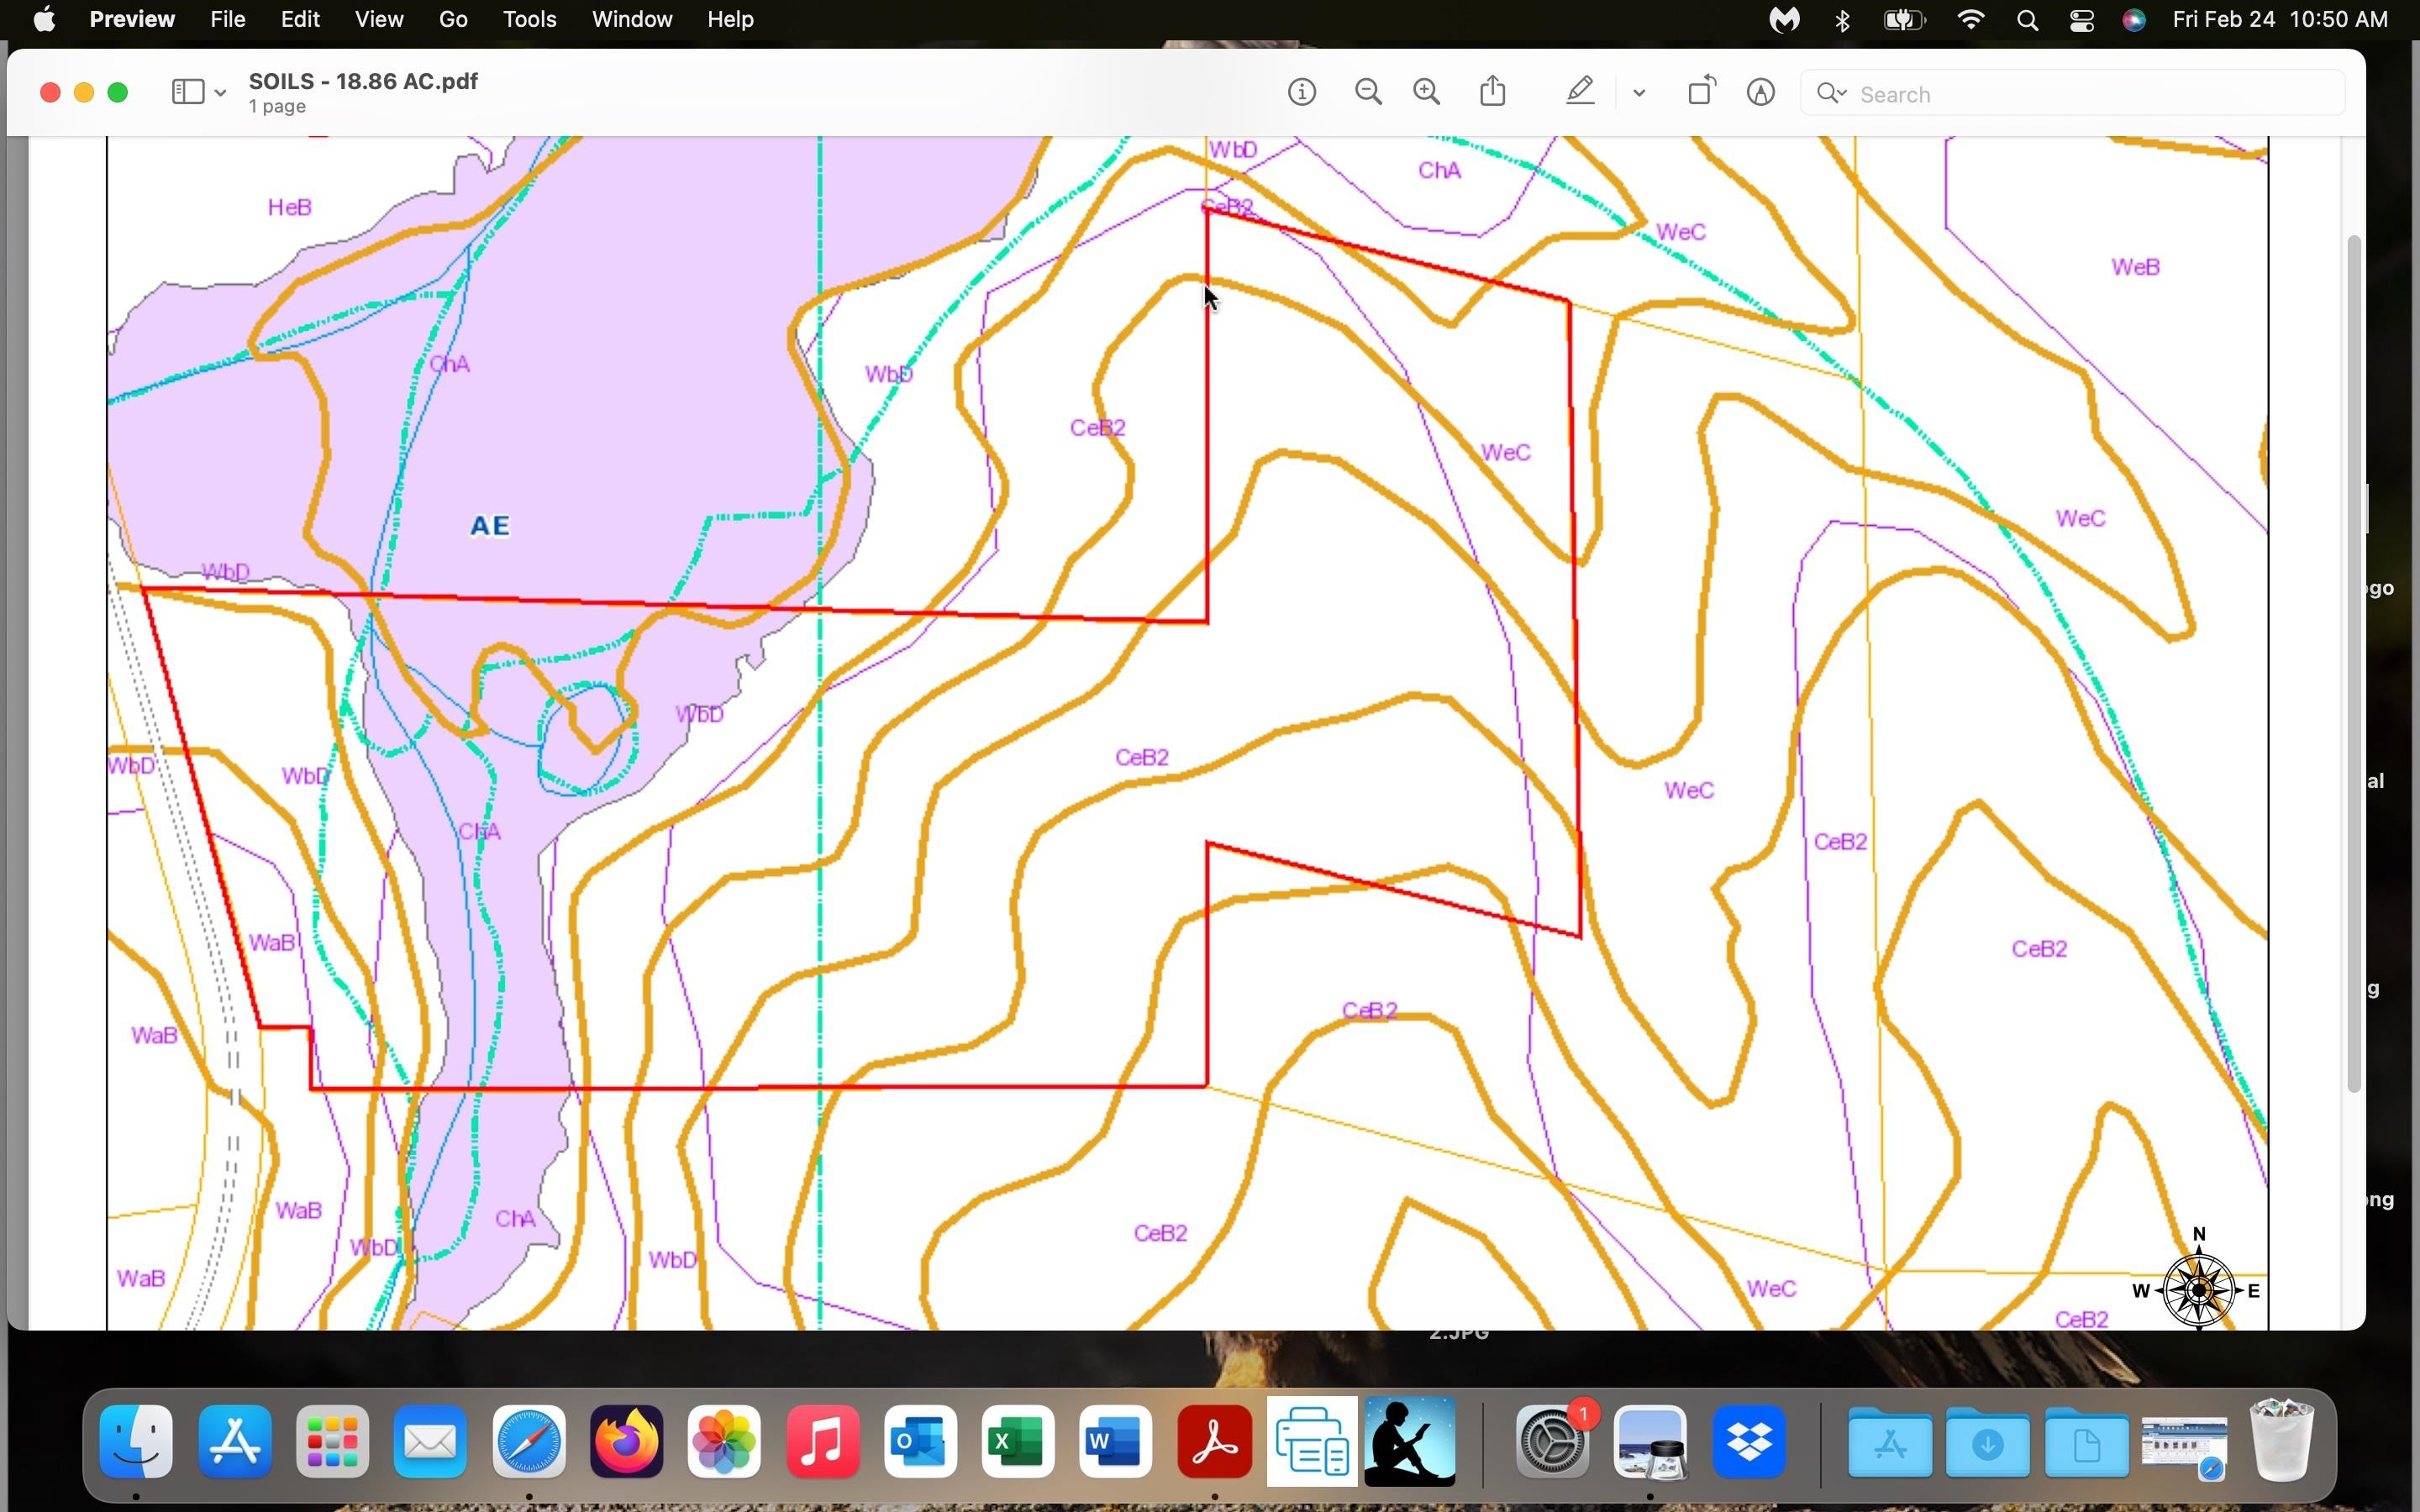The image size is (2420, 1512).
Task: Zoom in on the soils map
Action: [x=1427, y=93]
